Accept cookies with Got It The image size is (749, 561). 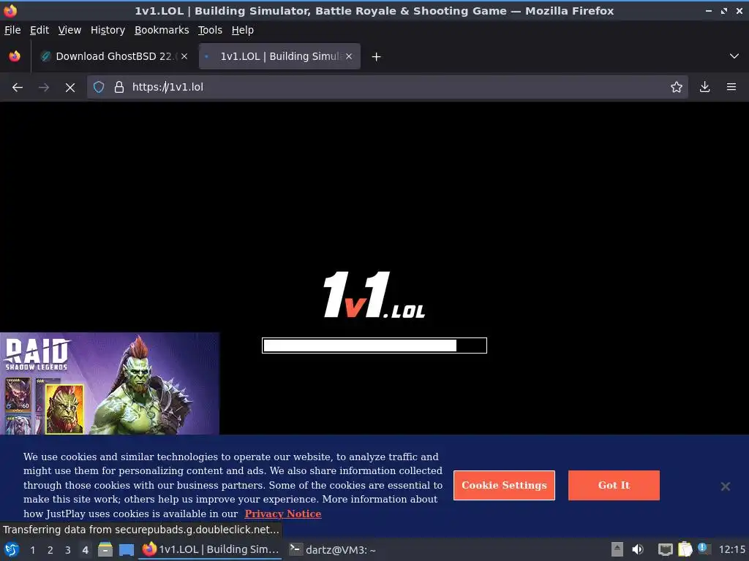pyautogui.click(x=614, y=485)
